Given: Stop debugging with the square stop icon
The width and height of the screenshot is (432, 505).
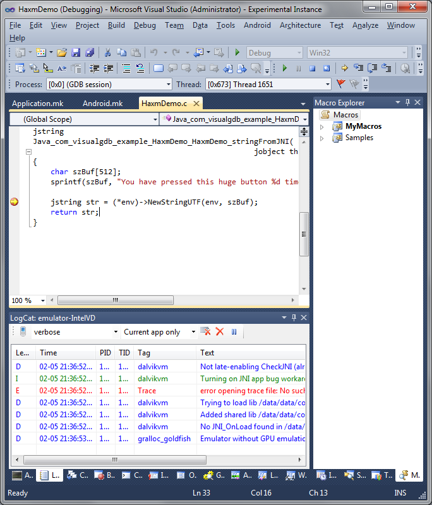Looking at the screenshot, I should pos(312,68).
